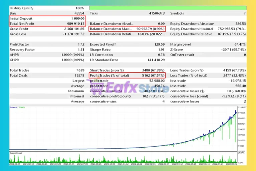Click the consecutive losses value 18 (-368.89)
This screenshot has width=256, height=171.
click(236, 91)
